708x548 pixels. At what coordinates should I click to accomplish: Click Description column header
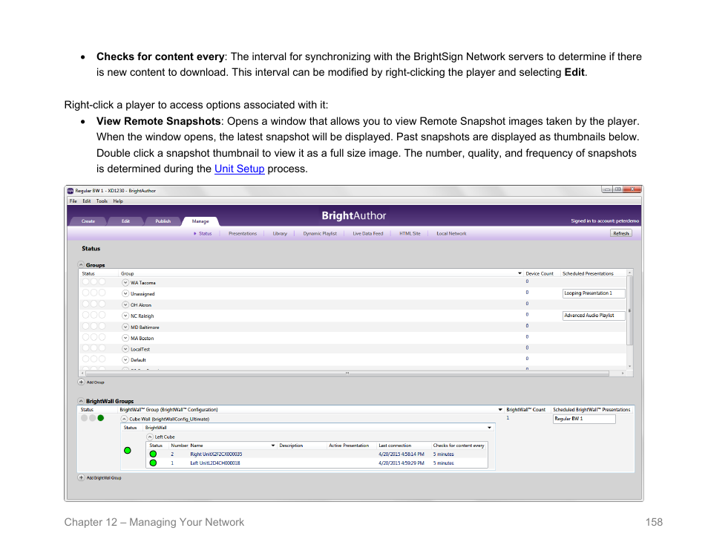click(x=291, y=446)
